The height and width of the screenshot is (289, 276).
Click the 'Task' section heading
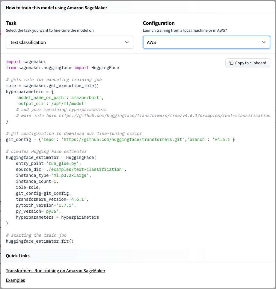(x=11, y=23)
